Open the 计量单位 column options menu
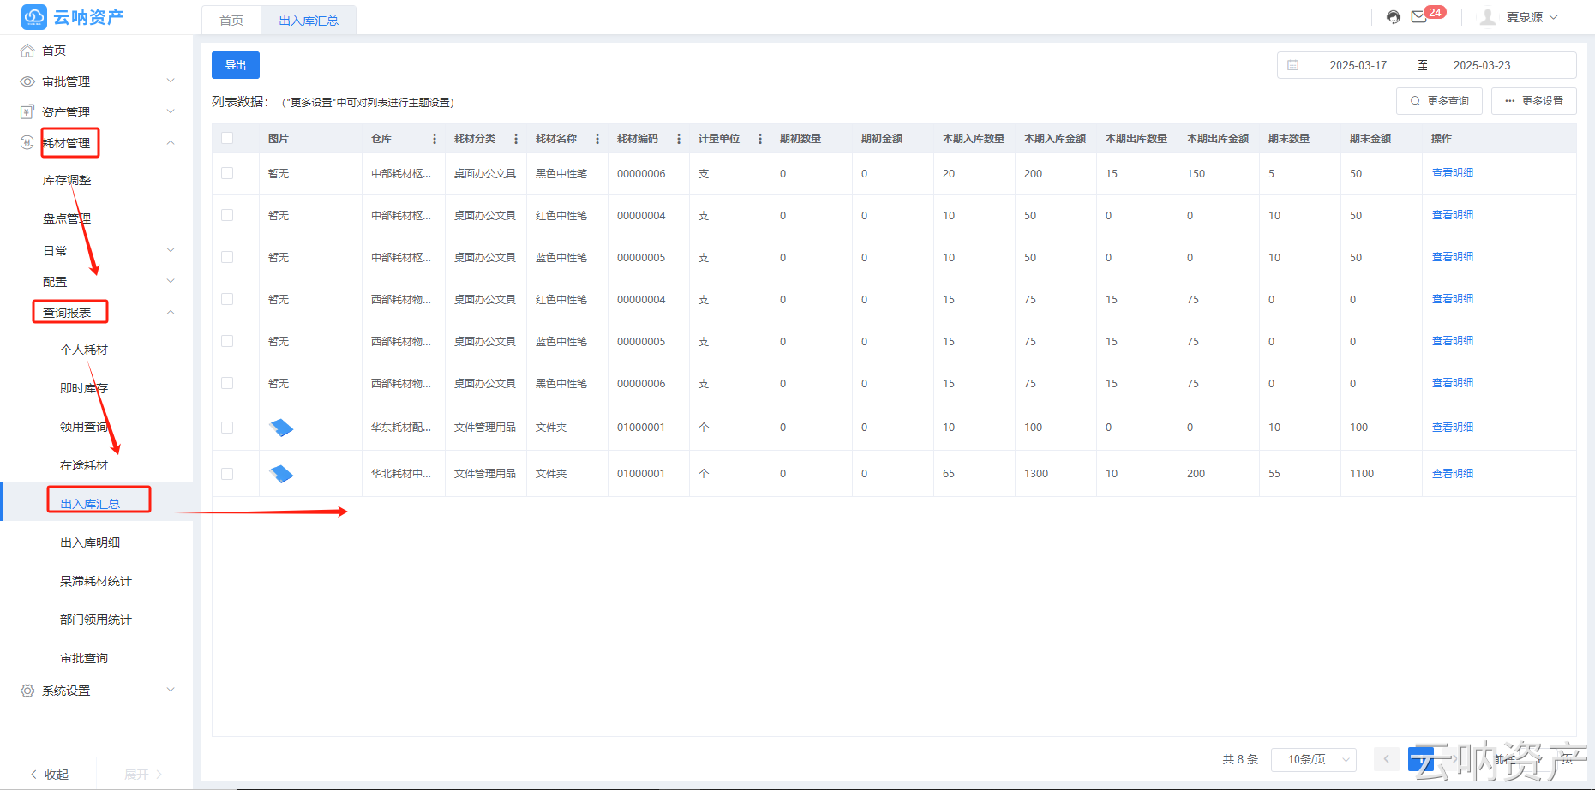The width and height of the screenshot is (1595, 790). [760, 139]
